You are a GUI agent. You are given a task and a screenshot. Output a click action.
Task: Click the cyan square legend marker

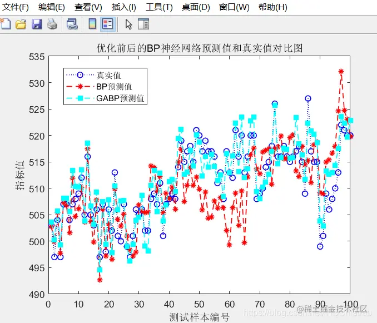click(x=80, y=98)
